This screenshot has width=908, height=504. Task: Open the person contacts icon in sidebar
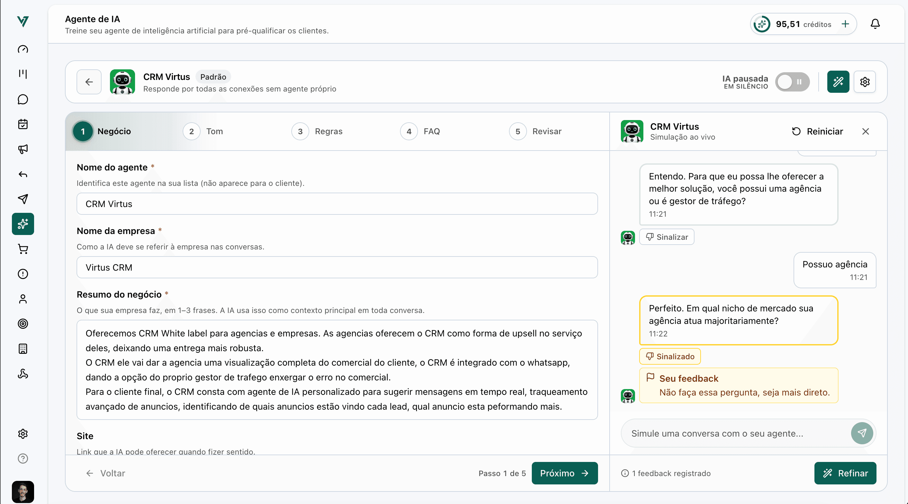23,299
